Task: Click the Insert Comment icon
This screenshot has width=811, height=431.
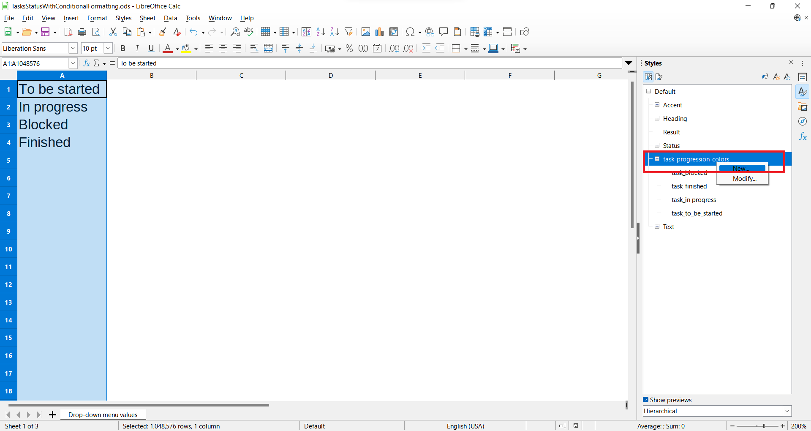Action: click(x=444, y=32)
